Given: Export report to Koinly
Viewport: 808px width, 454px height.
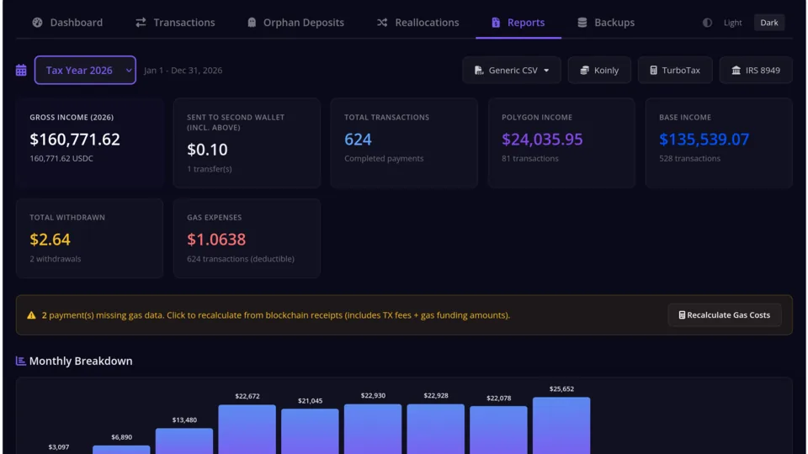Looking at the screenshot, I should click(x=599, y=70).
